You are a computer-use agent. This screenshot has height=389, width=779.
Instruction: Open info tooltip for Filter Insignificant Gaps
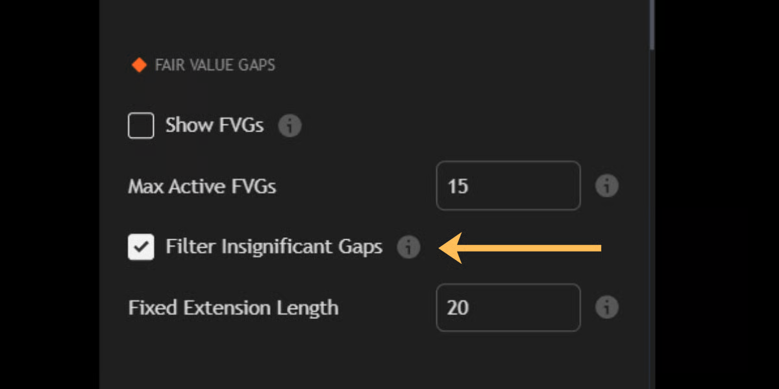click(408, 247)
